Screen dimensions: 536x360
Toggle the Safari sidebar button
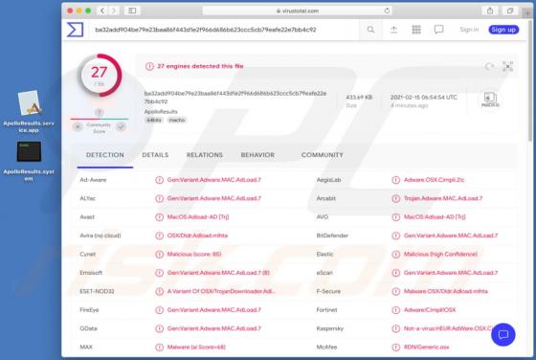pyautogui.click(x=132, y=11)
